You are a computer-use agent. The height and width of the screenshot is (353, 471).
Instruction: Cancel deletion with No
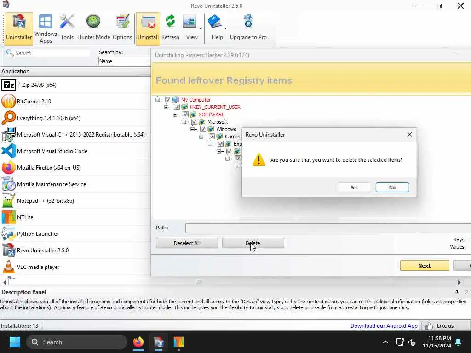[392, 188]
